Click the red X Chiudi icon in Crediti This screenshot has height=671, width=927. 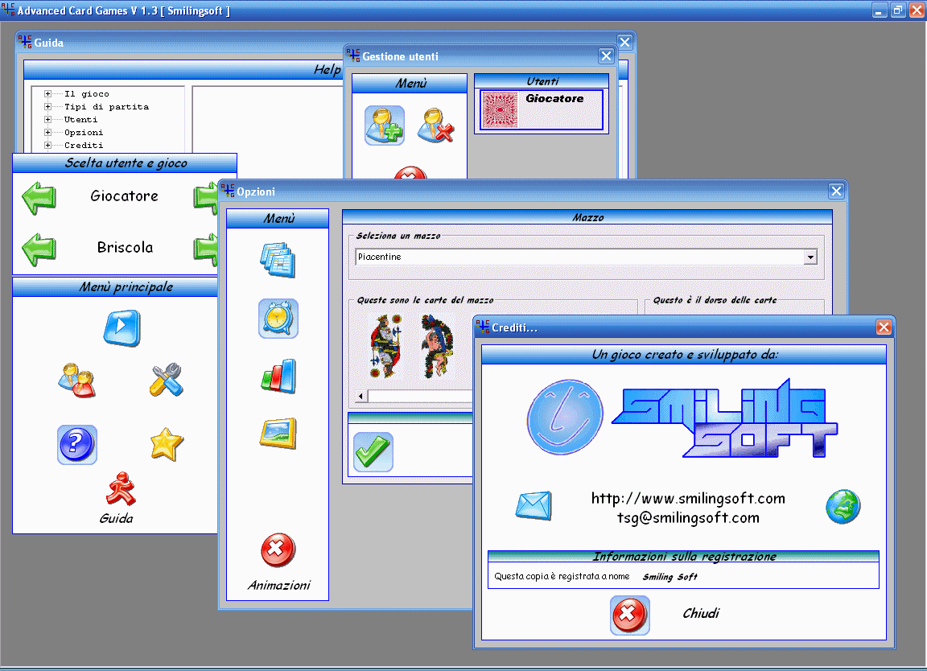629,615
